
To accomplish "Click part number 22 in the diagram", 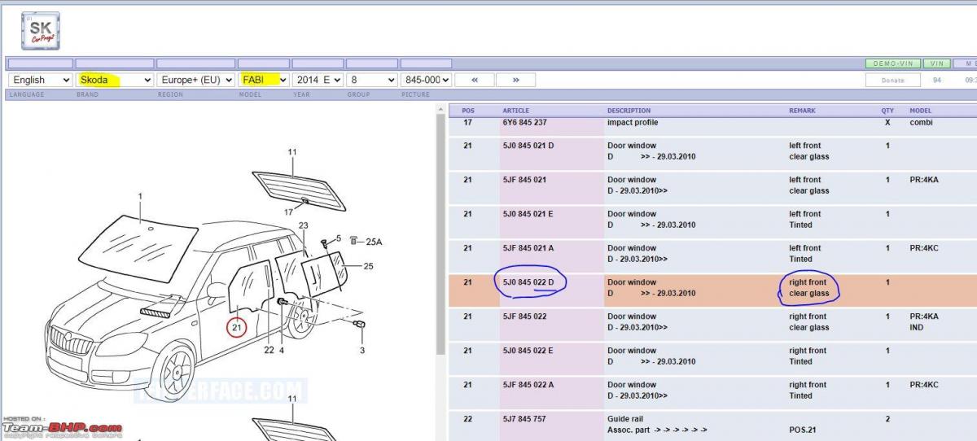I will click(269, 351).
